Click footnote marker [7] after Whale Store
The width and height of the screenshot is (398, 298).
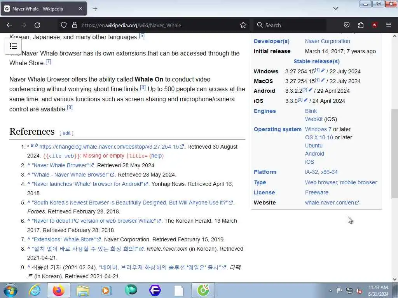(49, 62)
